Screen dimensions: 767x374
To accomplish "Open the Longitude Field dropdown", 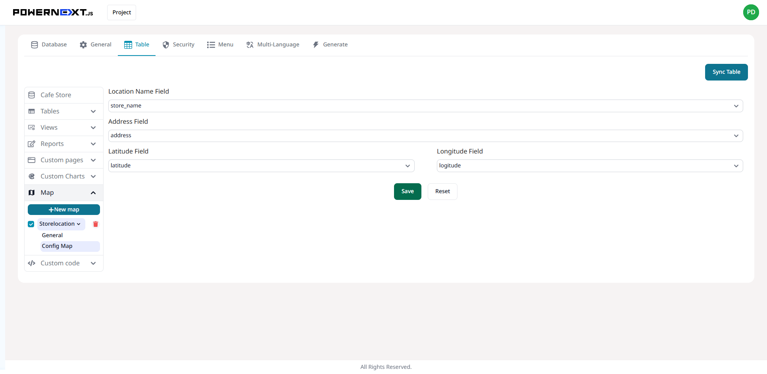I will 590,166.
